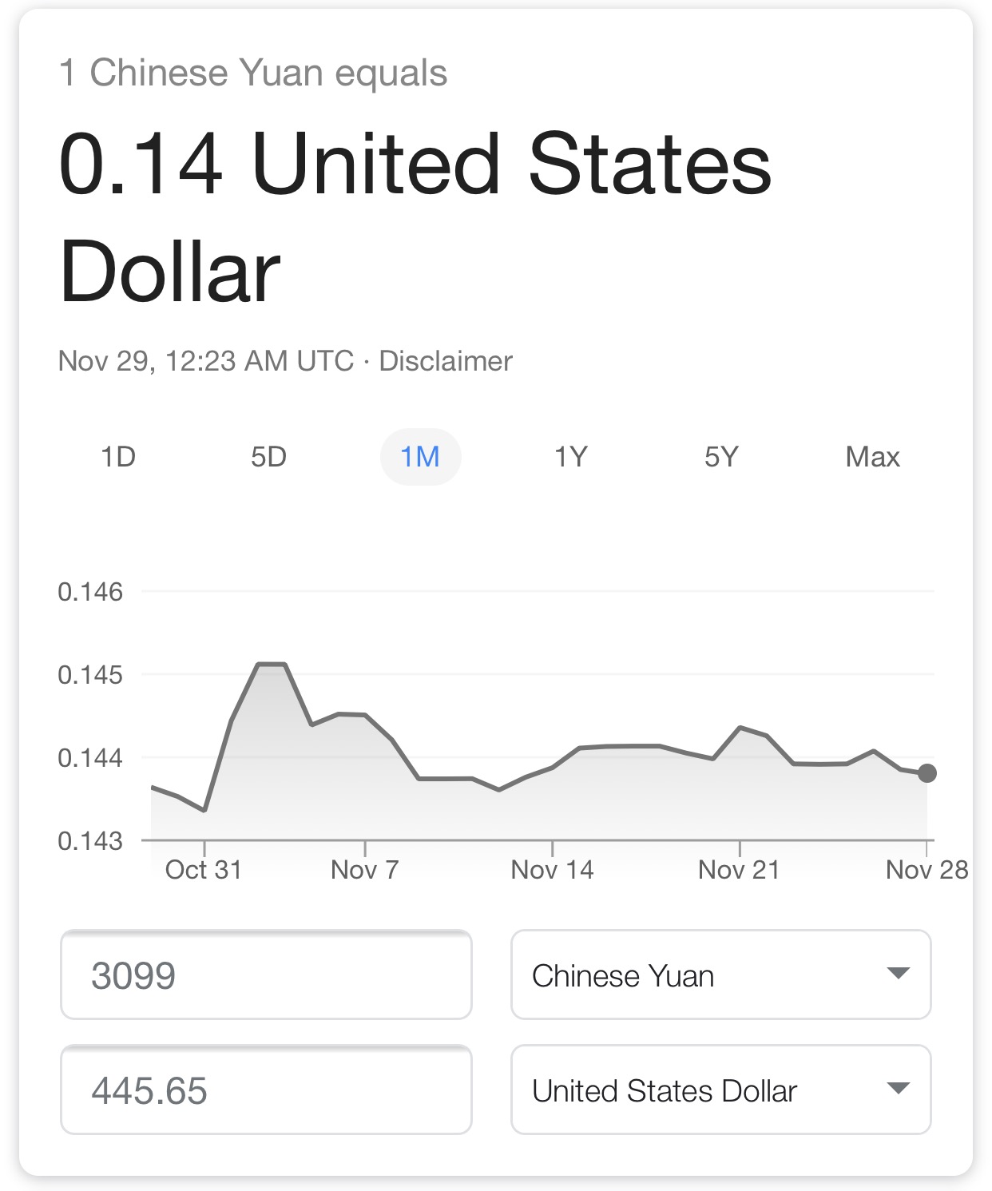This screenshot has height=1191, width=992.
Task: Click the arrow beside Chinese Yuan
Action: click(x=899, y=973)
